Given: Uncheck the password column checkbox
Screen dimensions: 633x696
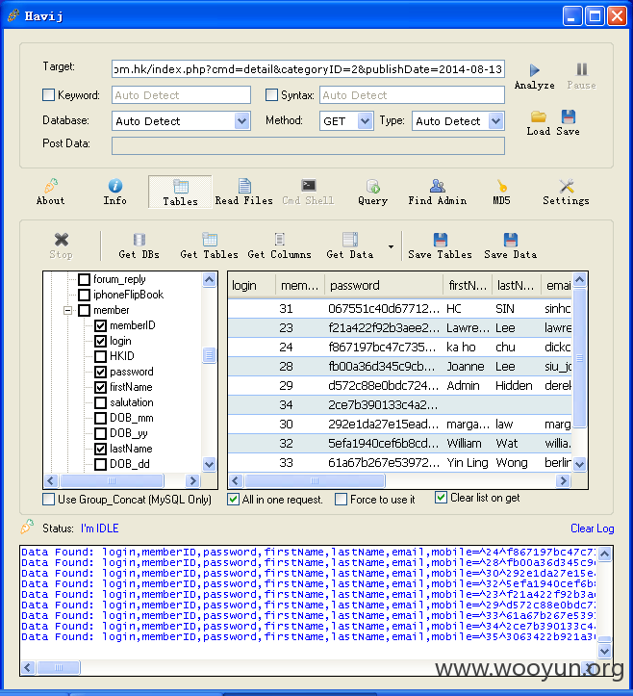Looking at the screenshot, I should click(x=101, y=372).
